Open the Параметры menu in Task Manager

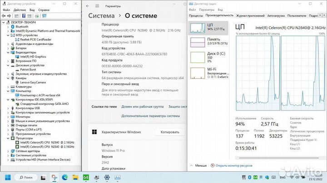207,10
